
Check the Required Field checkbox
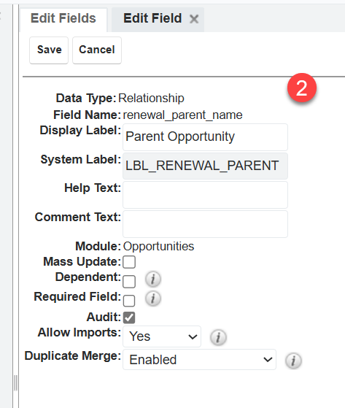pos(129,301)
